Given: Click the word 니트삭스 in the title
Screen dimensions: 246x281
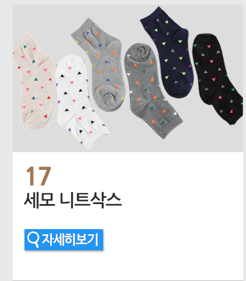Looking at the screenshot, I should 91,200.
